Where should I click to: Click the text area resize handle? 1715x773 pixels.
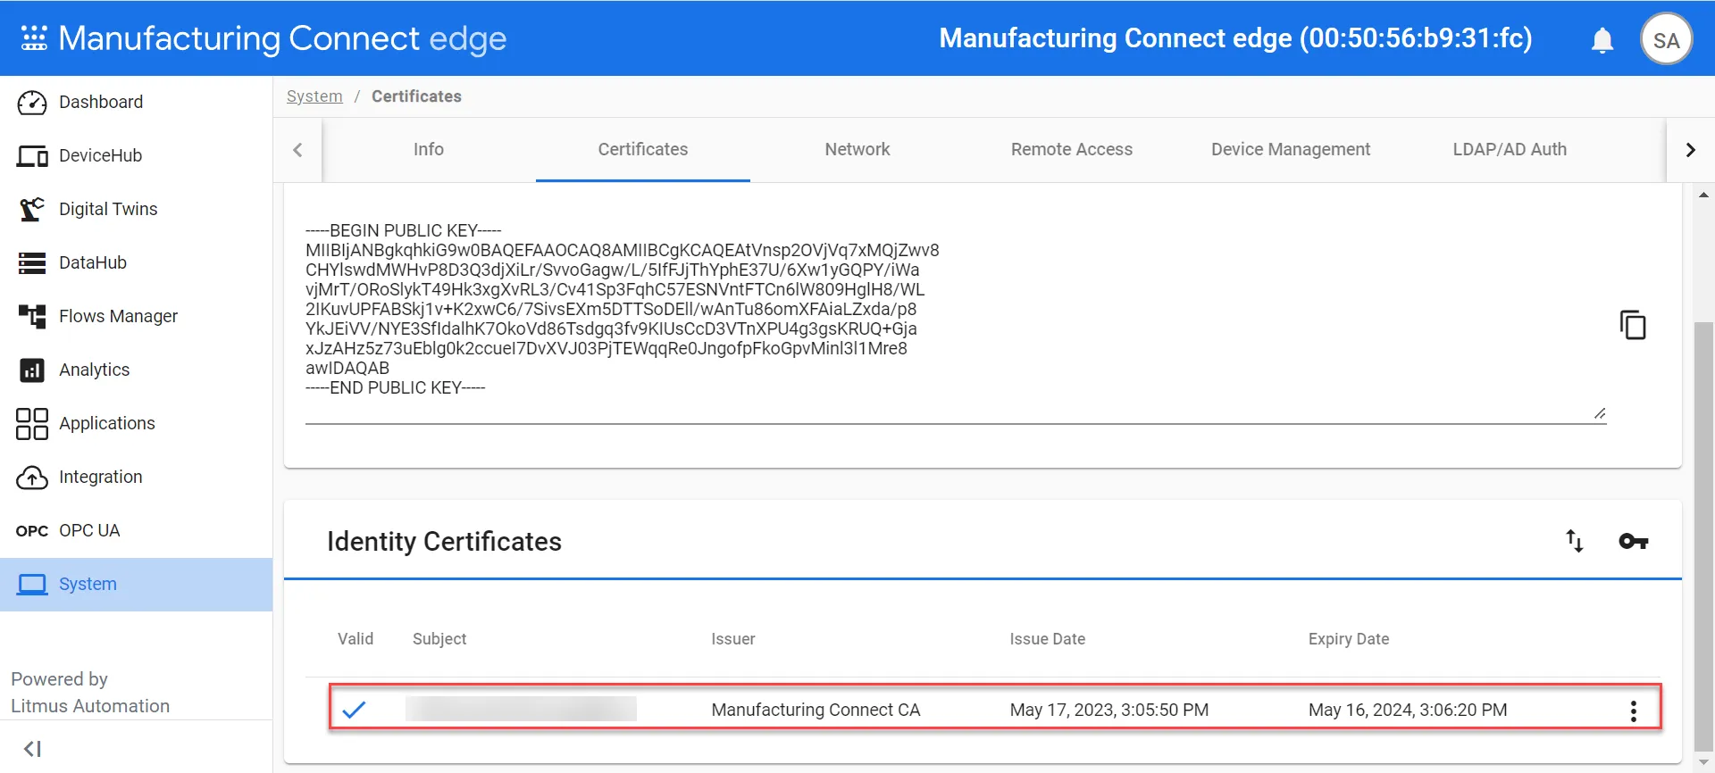point(1600,413)
